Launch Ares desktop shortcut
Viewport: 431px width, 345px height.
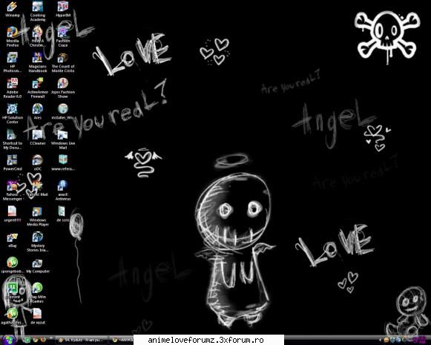pyautogui.click(x=38, y=112)
